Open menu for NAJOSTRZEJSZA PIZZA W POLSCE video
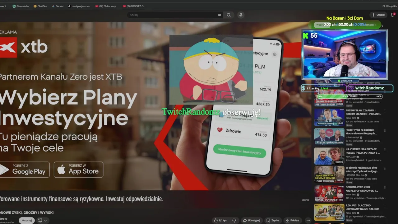This screenshot has height=224, width=398. [385, 150]
